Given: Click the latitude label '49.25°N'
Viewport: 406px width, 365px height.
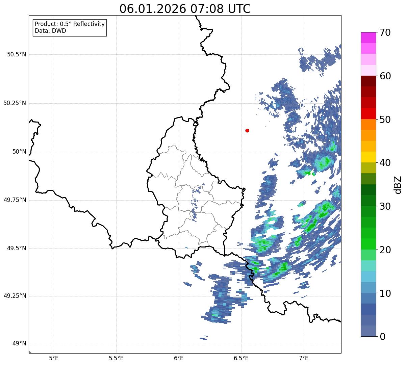Looking at the screenshot, I should coord(15,296).
